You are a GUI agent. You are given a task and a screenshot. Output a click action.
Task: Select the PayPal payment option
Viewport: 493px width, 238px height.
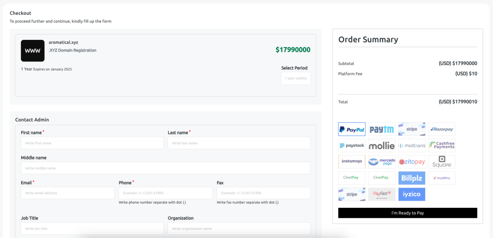click(352, 129)
